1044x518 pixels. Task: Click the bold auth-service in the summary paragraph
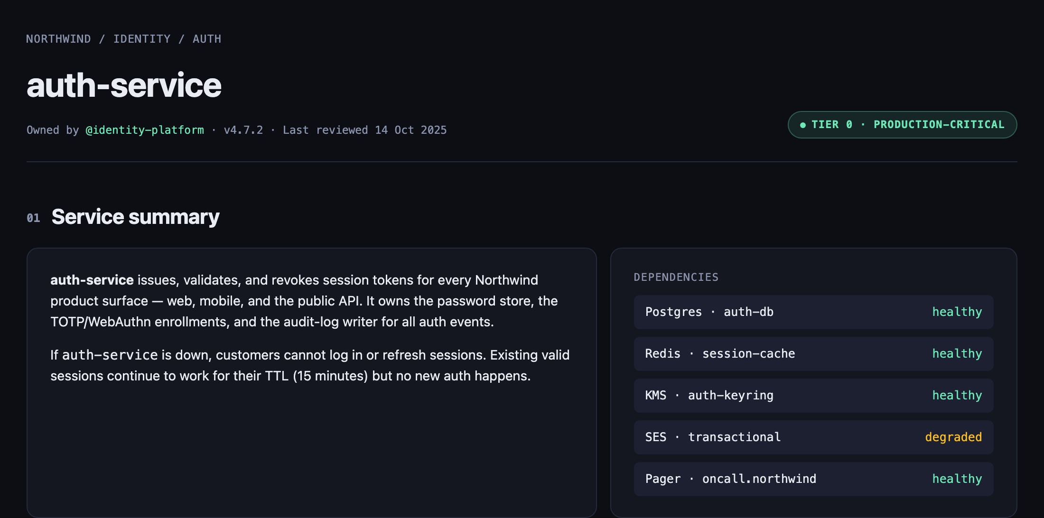(x=92, y=280)
